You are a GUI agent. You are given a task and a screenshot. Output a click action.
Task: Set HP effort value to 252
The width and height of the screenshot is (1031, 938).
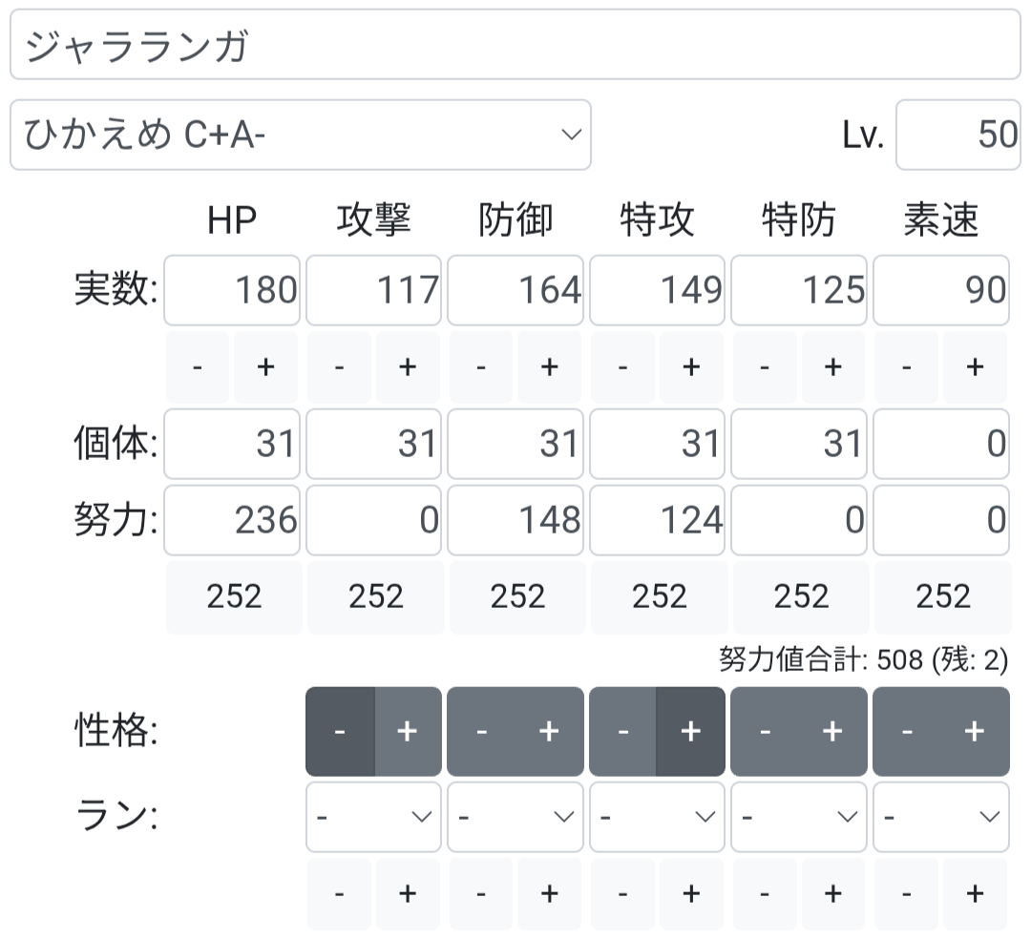pyautogui.click(x=234, y=596)
